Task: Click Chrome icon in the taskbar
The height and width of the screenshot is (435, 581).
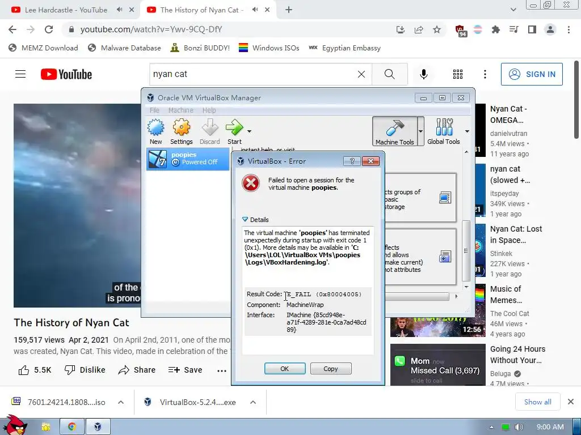Action: coord(72,427)
